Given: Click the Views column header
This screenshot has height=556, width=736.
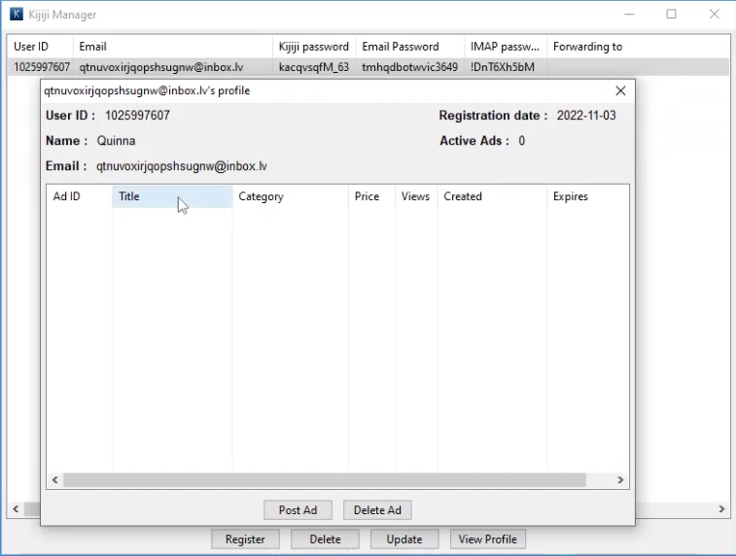Looking at the screenshot, I should point(416,196).
